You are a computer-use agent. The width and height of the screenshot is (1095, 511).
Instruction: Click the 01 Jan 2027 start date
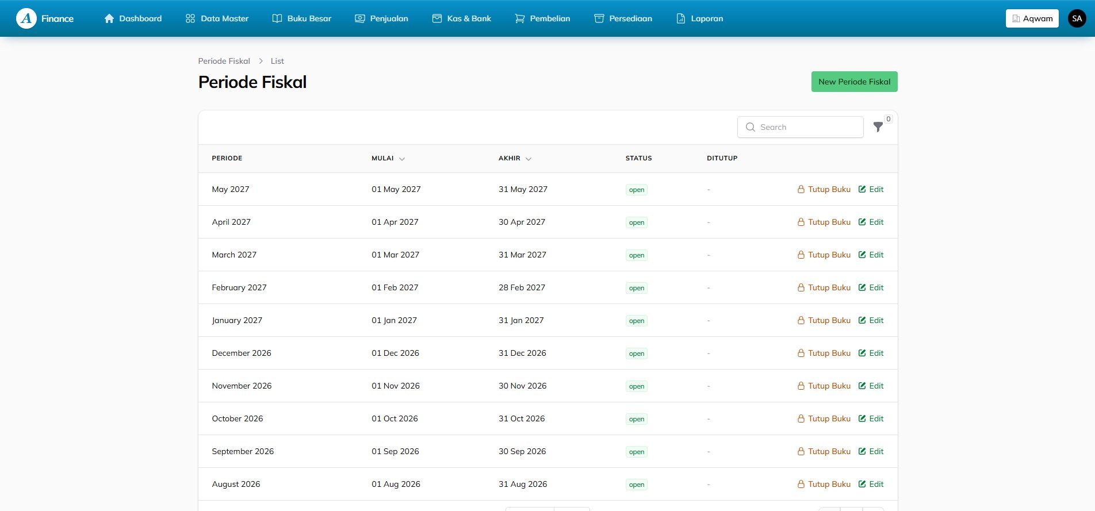[394, 320]
